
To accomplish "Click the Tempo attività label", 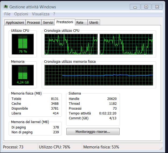I will coord(80,113).
